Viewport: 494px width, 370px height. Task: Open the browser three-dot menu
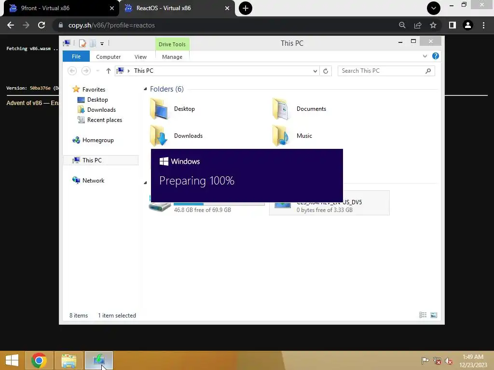pos(483,25)
